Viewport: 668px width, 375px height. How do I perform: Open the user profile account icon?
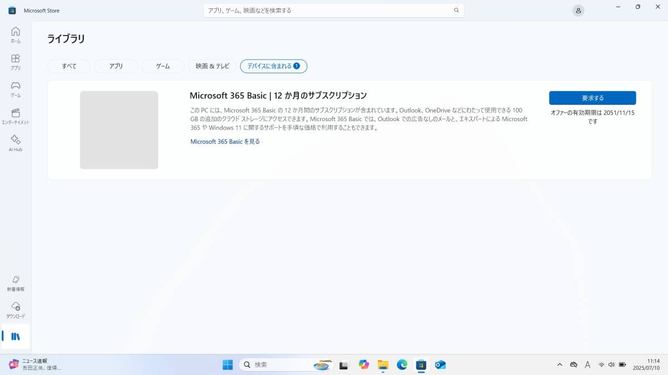(x=578, y=11)
